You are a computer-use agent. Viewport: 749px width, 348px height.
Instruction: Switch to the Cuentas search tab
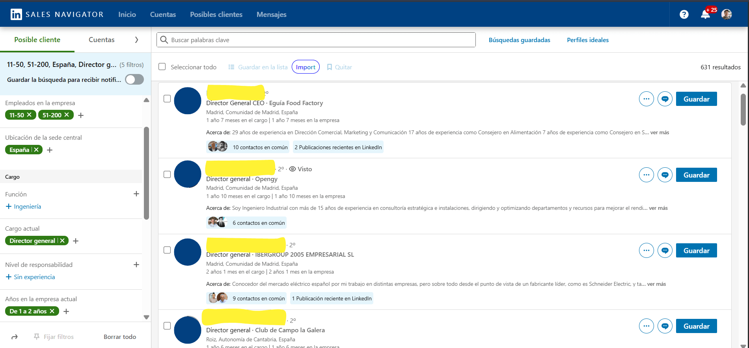[101, 40]
